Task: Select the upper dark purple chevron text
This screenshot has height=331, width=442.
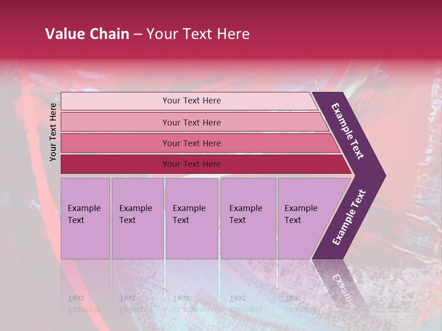Action: [348, 131]
